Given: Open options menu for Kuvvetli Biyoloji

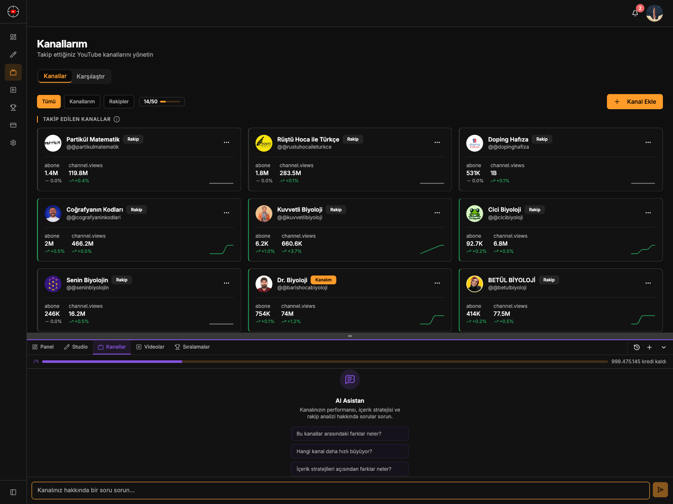Looking at the screenshot, I should point(437,213).
